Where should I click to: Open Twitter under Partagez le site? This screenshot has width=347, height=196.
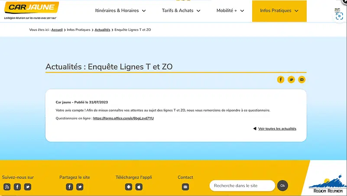click(80, 187)
